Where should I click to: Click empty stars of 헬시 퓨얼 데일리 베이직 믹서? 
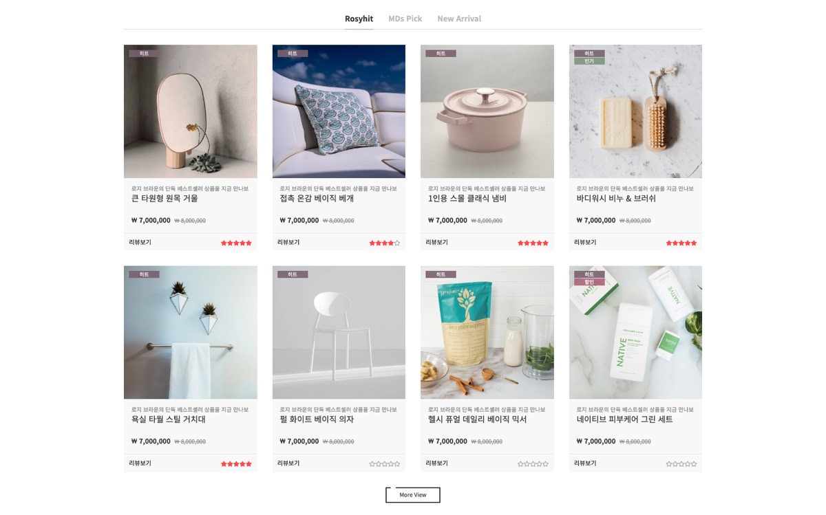coord(533,464)
